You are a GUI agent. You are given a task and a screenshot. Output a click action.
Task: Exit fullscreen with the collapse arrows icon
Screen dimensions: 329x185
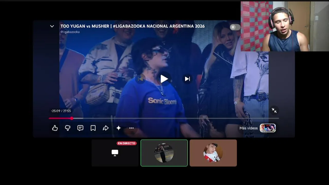tap(274, 110)
